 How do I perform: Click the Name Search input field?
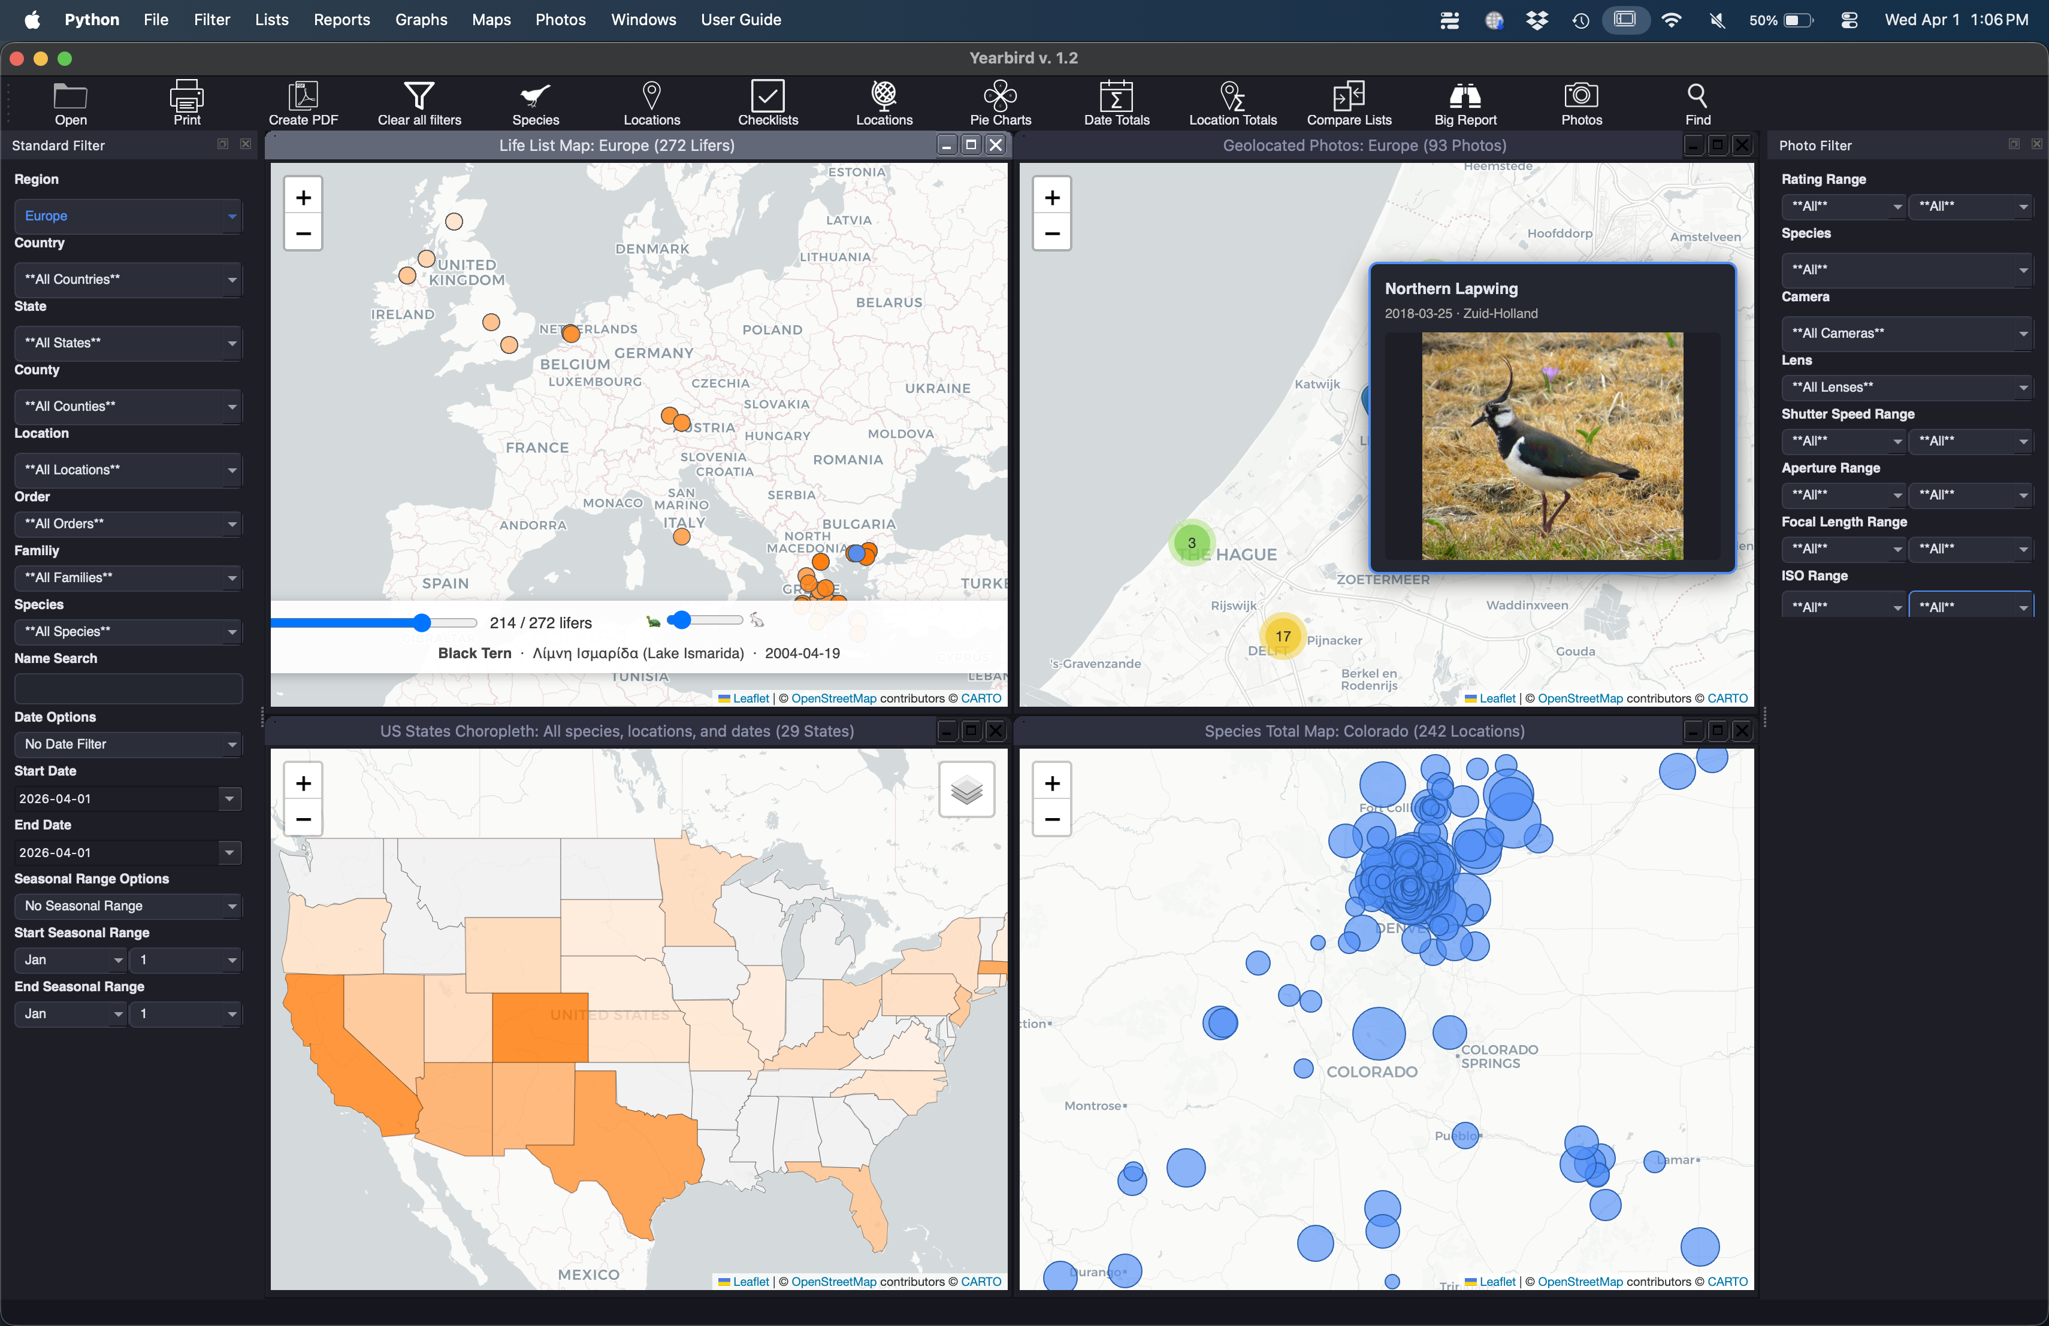tap(128, 688)
